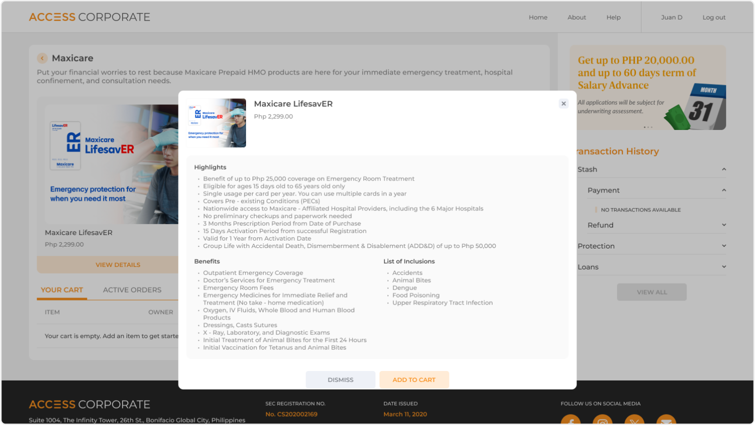Click the 'Accidents' inclusion item
The image size is (755, 425).
tap(407, 273)
